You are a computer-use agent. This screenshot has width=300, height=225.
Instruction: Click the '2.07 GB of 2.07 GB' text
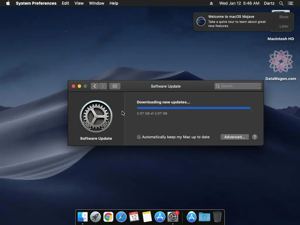(x=152, y=113)
